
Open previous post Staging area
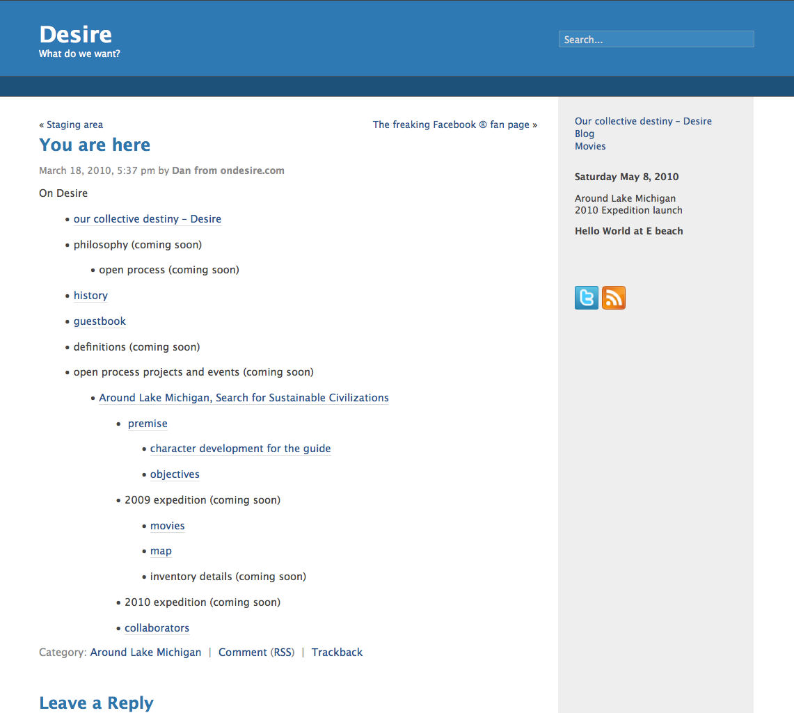tap(74, 125)
